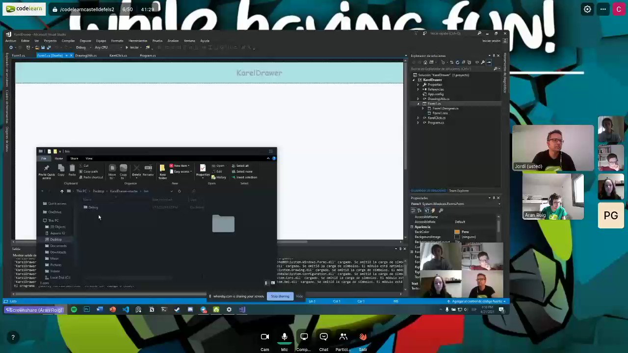Open the Depurar menu
Image resolution: width=628 pixels, height=353 pixels.
pos(85,40)
